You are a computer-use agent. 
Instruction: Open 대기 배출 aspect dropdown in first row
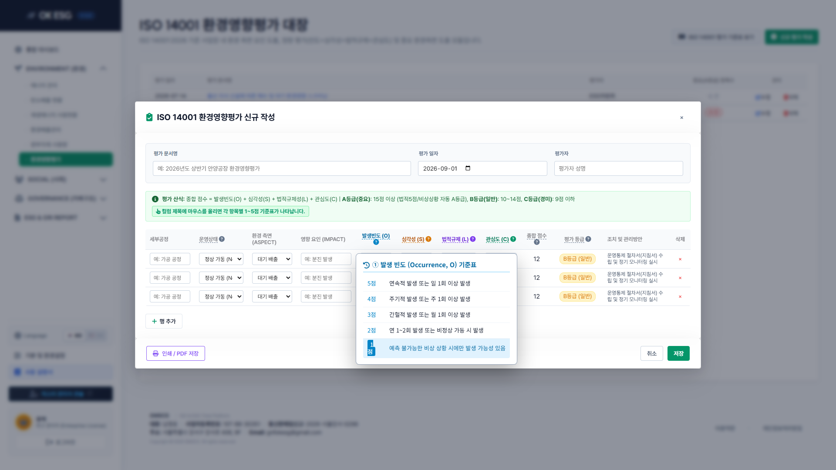[x=272, y=259]
